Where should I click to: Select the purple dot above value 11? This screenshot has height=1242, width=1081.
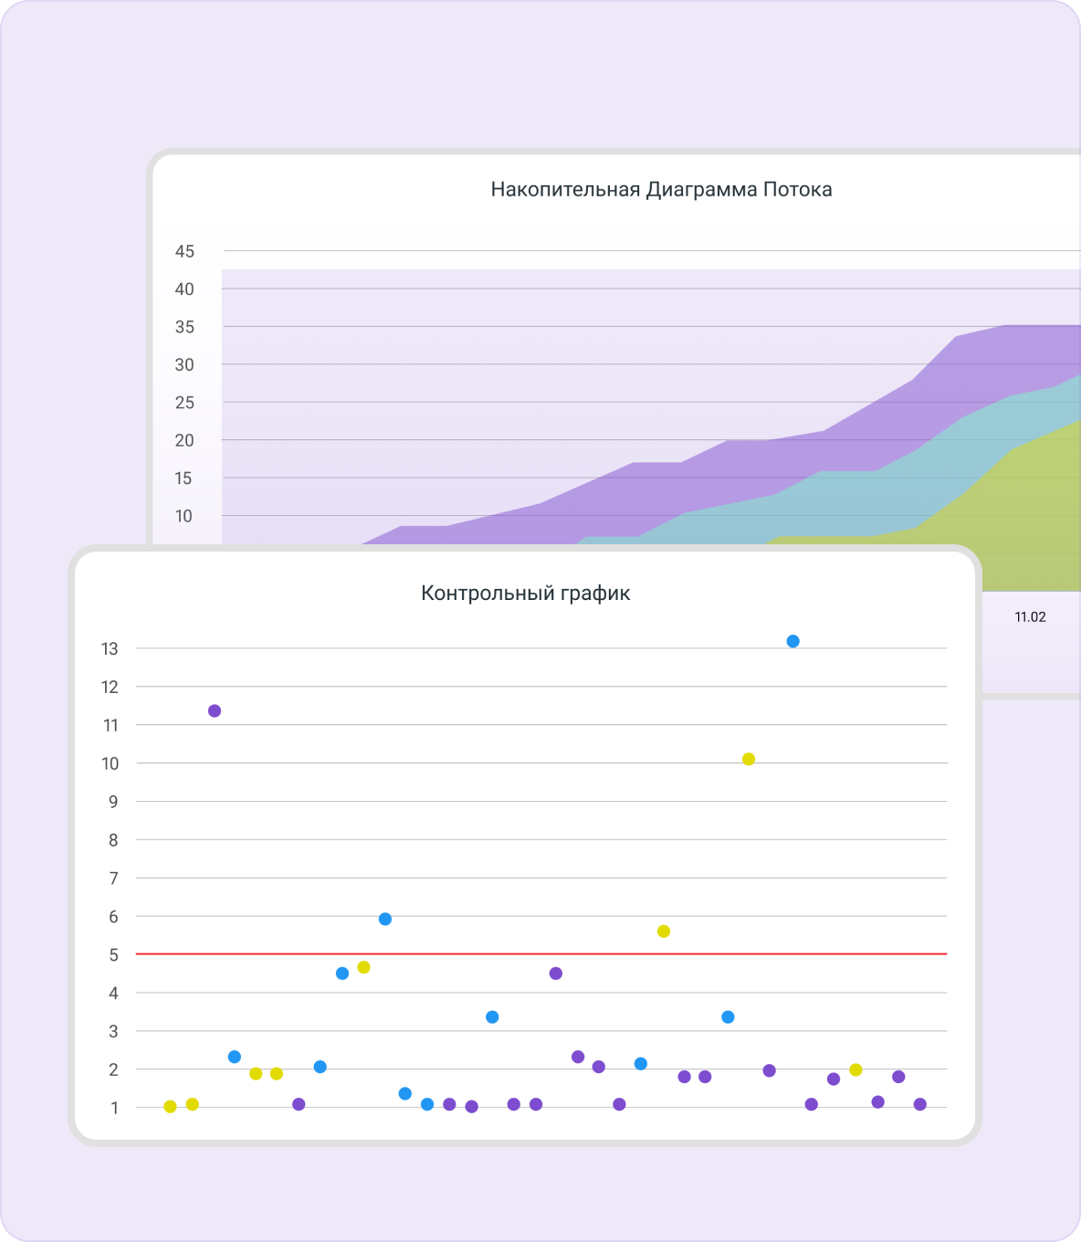pos(215,710)
